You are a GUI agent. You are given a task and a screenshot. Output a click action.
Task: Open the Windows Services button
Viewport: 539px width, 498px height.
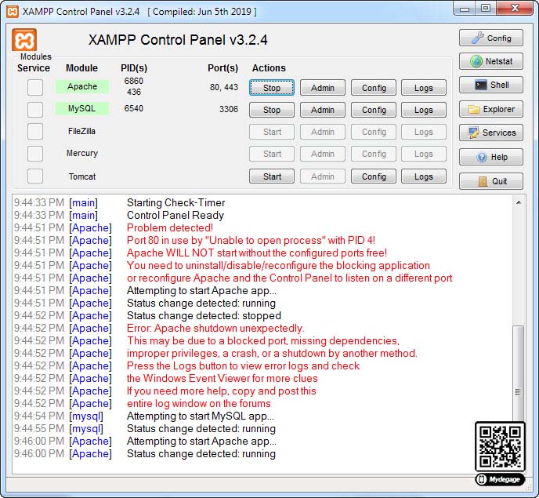point(491,133)
